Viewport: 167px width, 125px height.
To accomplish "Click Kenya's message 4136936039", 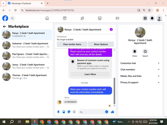I will [x=70, y=102].
